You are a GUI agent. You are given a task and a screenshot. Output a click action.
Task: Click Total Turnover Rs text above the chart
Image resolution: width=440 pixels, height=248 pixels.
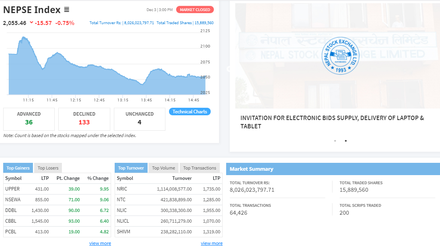[122, 23]
